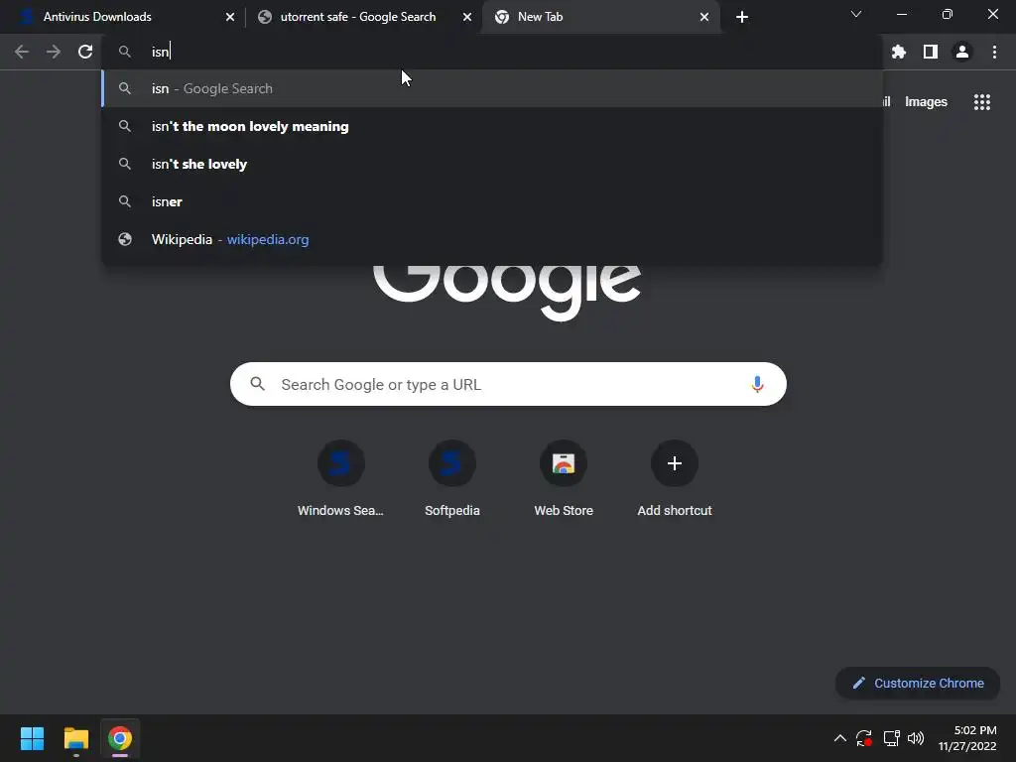1016x762 pixels.
Task: Open File Explorer from the taskbar
Action: click(x=75, y=738)
